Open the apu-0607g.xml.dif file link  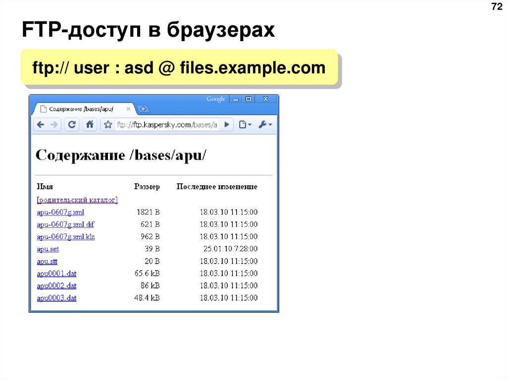point(66,224)
